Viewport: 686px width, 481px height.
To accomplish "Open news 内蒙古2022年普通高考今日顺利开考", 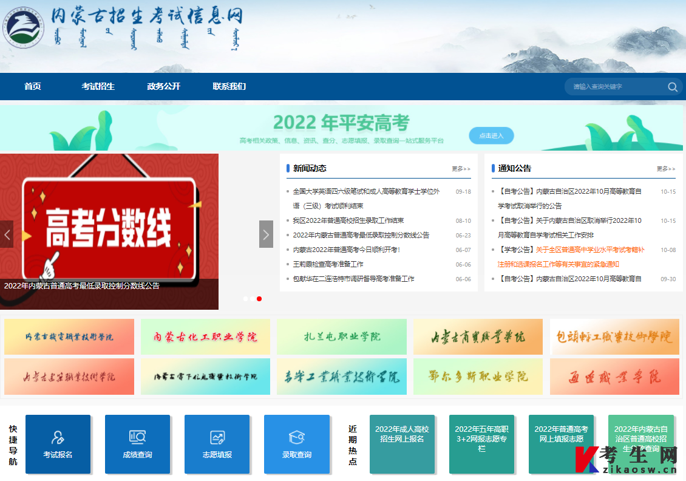I will [347, 250].
